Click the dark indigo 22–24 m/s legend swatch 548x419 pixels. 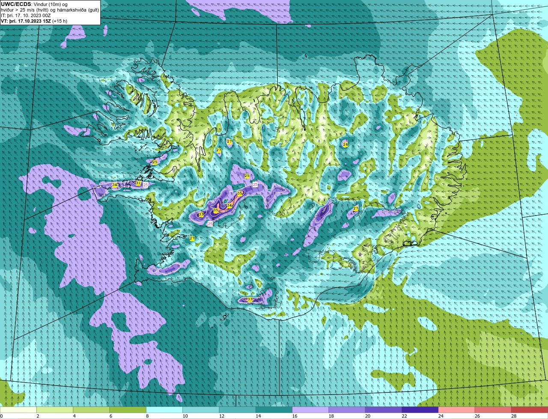(x=420, y=410)
